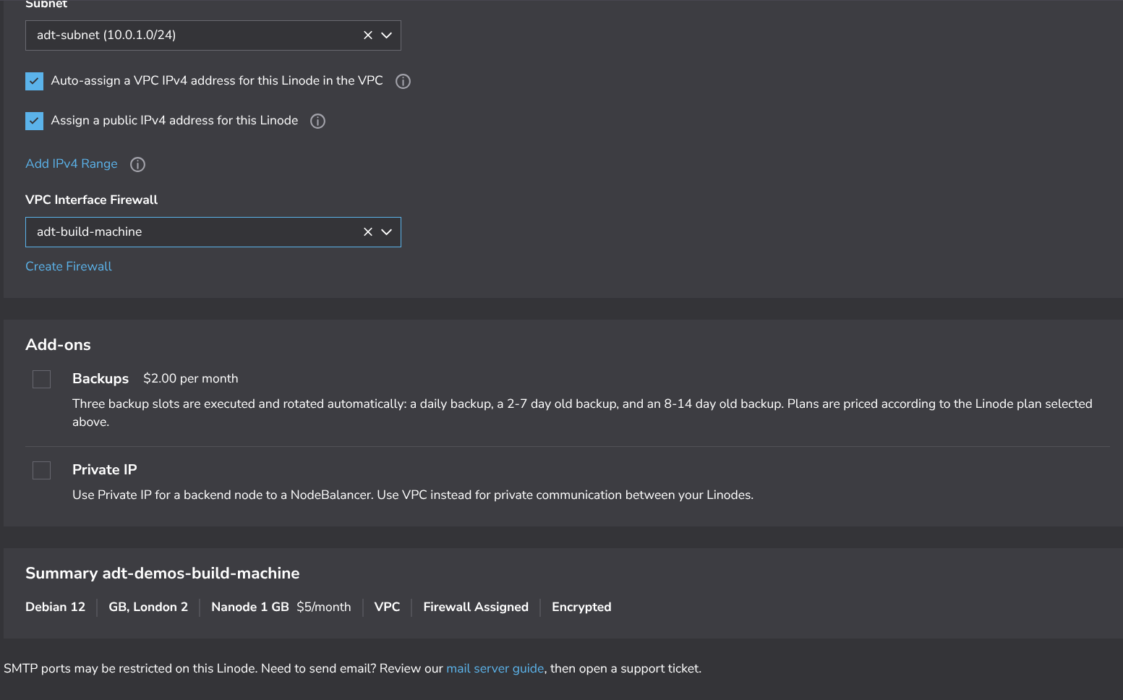This screenshot has height=700, width=1123.
Task: Clear the adt-build-machine firewall selection
Action: click(x=367, y=232)
